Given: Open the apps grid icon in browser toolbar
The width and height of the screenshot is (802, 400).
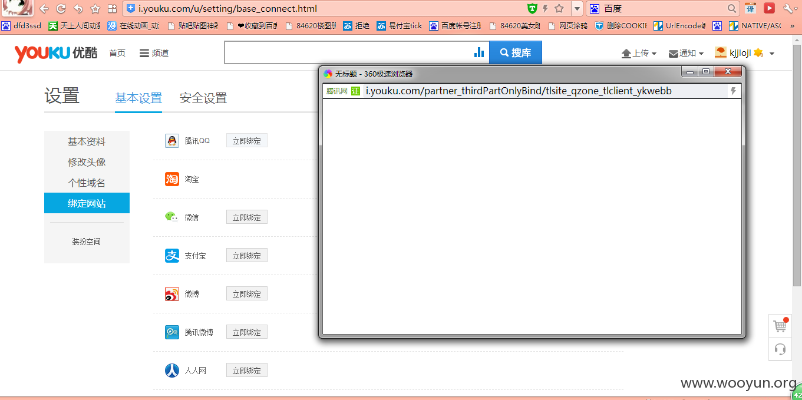Looking at the screenshot, I should [x=112, y=9].
